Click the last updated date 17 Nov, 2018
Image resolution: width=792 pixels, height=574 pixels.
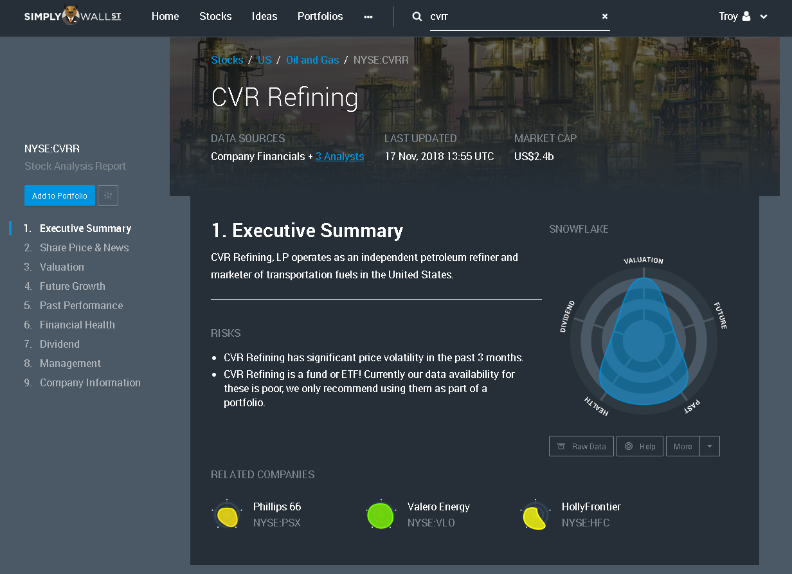439,156
